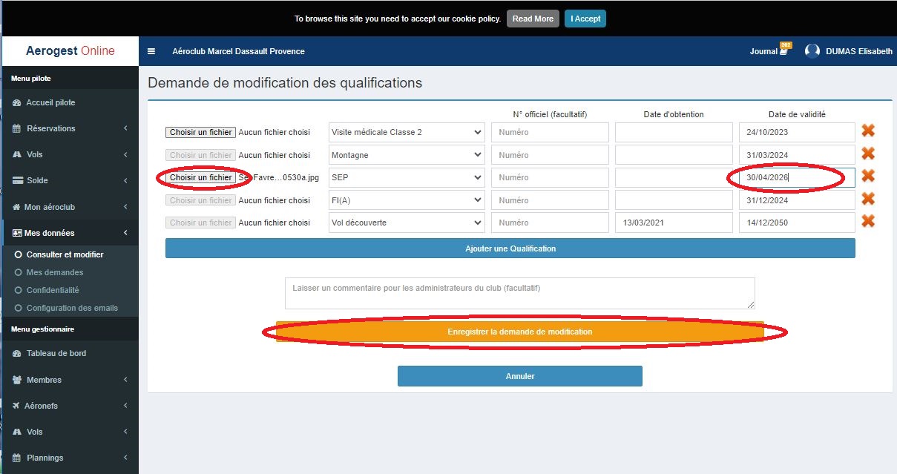Image resolution: width=897 pixels, height=474 pixels.
Task: Open the Visite médicale Classe 2 dropdown
Action: [x=407, y=132]
